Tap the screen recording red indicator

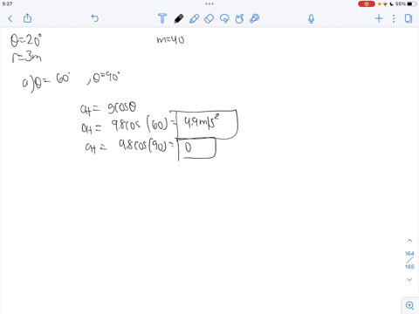click(367, 4)
